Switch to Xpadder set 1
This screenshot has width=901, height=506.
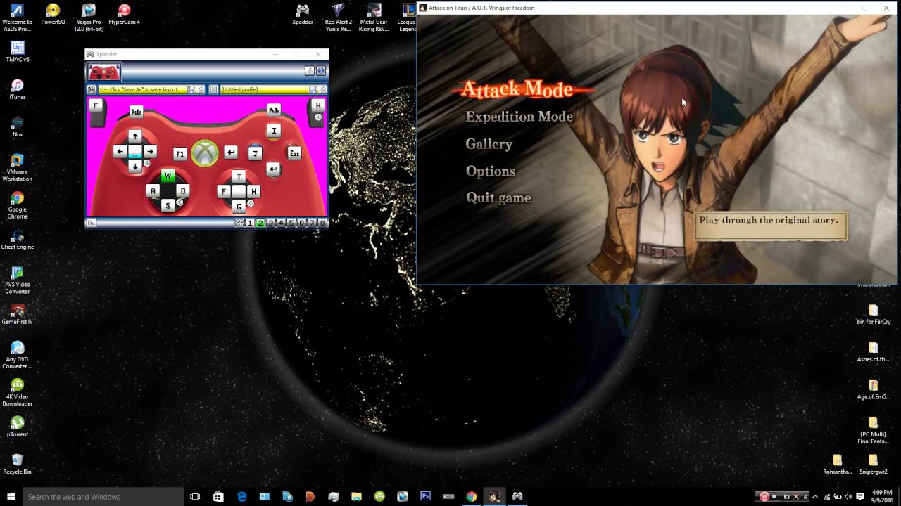[x=250, y=223]
